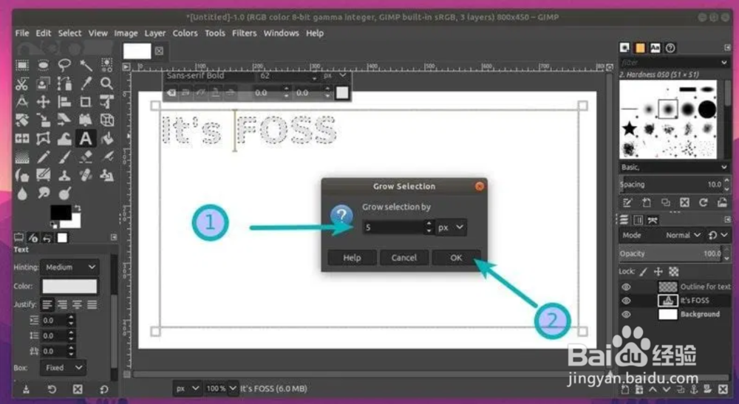739x404 pixels.
Task: Select the Color Picker eyedropper tool
Action: click(x=86, y=83)
